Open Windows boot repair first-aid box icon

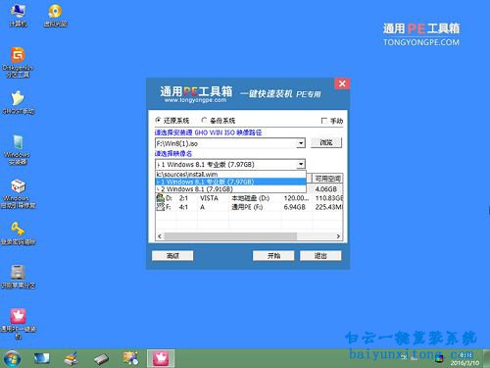tap(18, 193)
